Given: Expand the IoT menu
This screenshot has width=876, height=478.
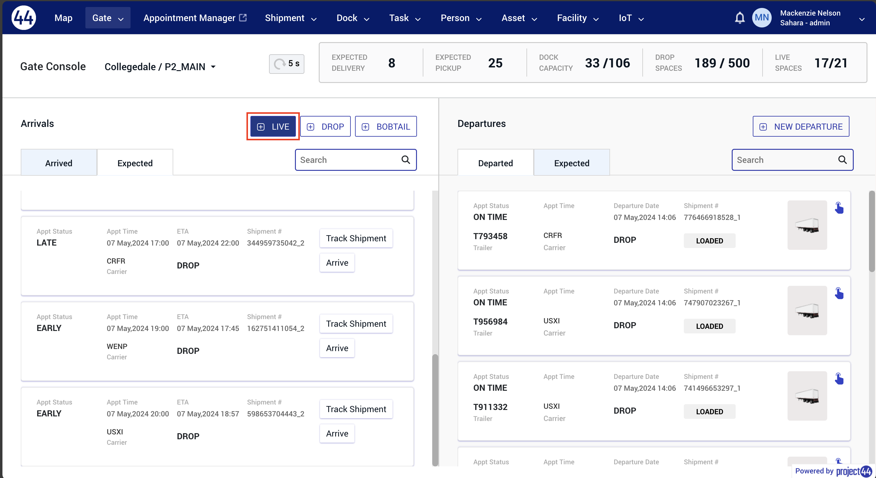Looking at the screenshot, I should pos(631,18).
